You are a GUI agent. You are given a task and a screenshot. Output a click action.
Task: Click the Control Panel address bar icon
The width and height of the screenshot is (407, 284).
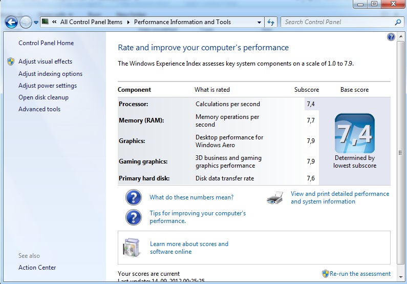[46, 22]
